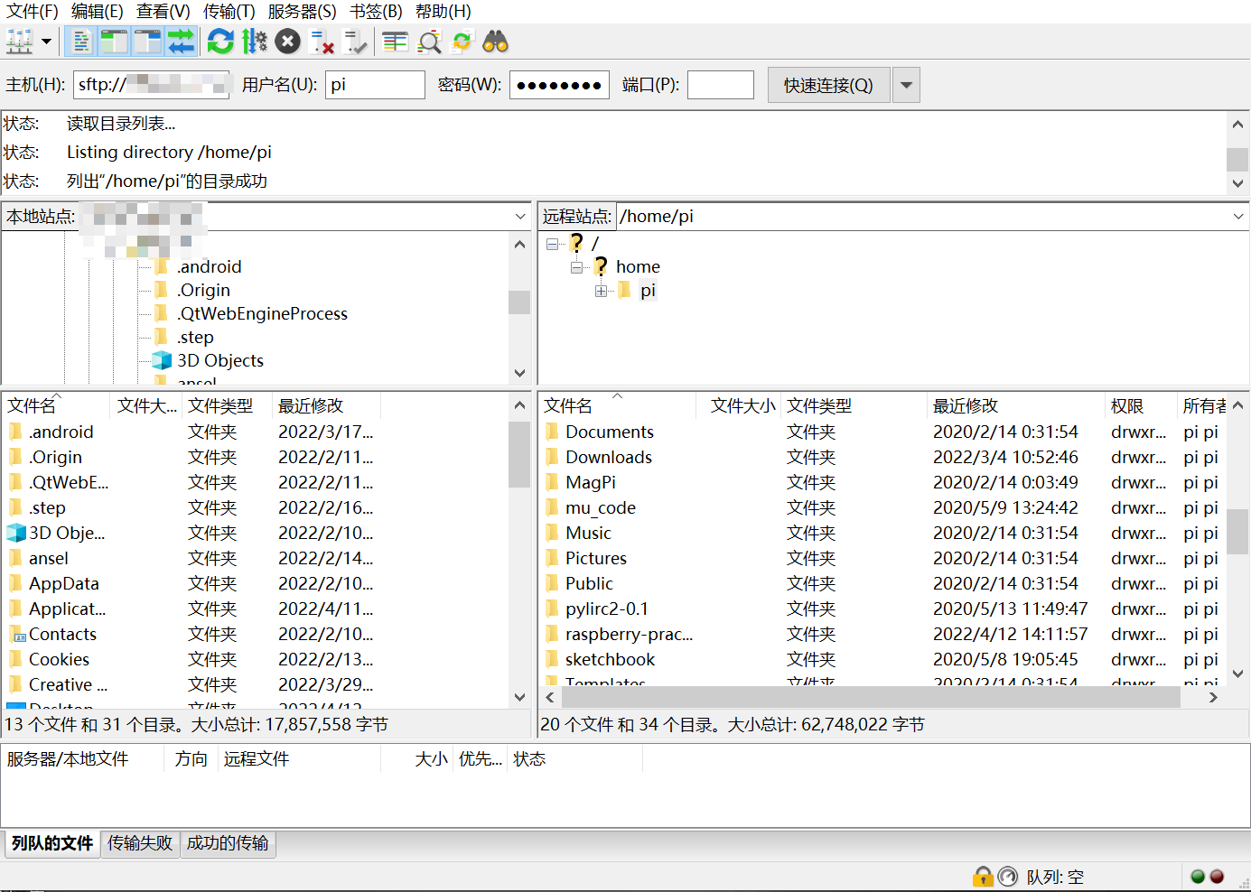The height and width of the screenshot is (892, 1251).
Task: Open the 传输(T) menu
Action: tap(229, 12)
